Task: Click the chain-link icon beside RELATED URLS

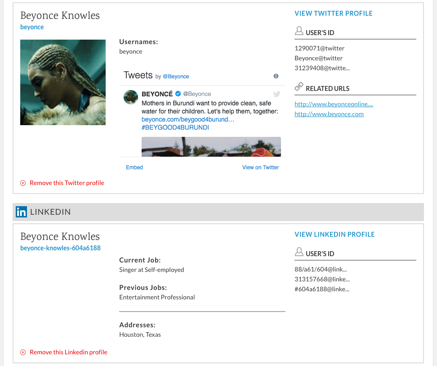Action: coord(299,86)
